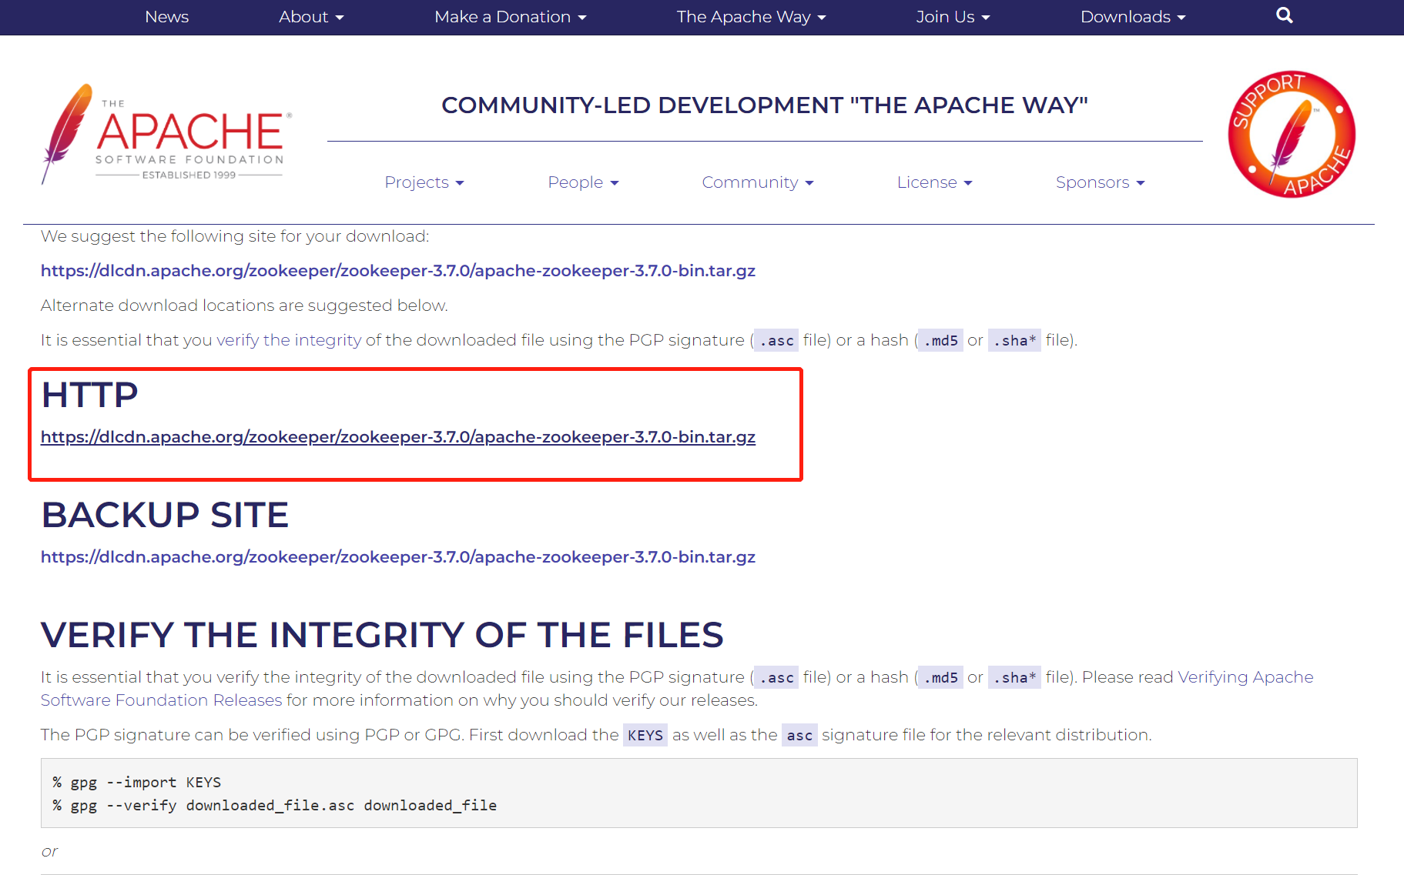The width and height of the screenshot is (1404, 875).
Task: Expand The Apache Way menu
Action: [751, 16]
